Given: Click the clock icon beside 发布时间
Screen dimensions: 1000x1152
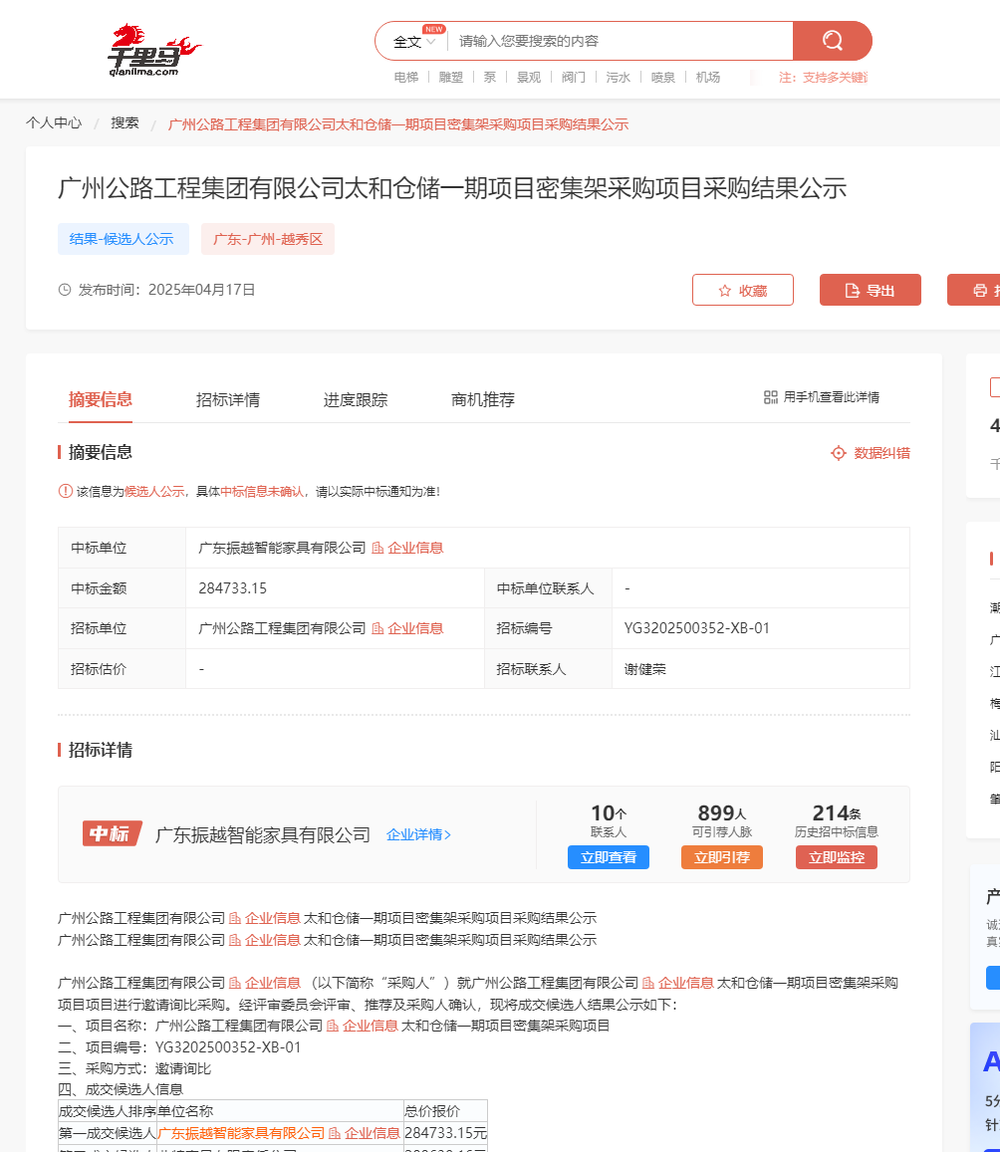Looking at the screenshot, I should [65, 290].
